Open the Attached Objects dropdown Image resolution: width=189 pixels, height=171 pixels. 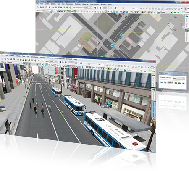[x=178, y=78]
